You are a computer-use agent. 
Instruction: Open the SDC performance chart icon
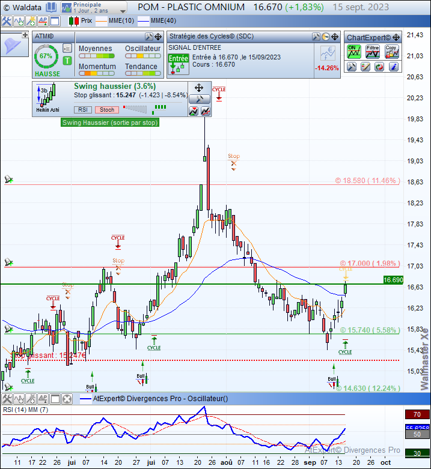(x=328, y=53)
